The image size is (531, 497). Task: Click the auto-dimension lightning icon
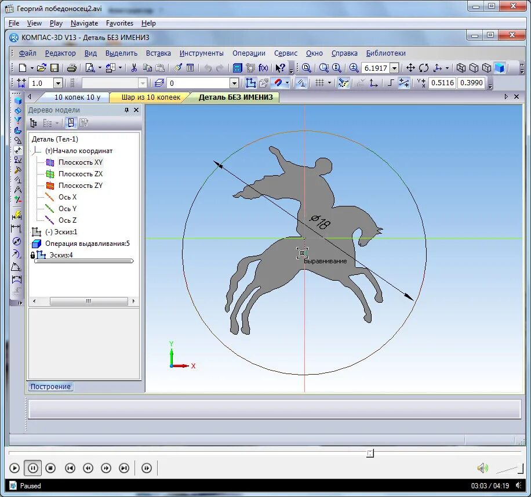[x=16, y=216]
